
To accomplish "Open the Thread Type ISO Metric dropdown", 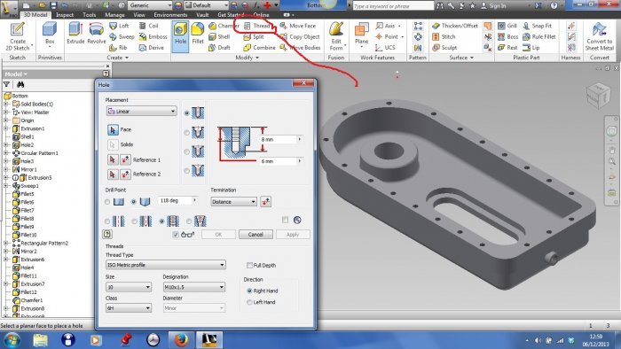I will click(x=166, y=265).
